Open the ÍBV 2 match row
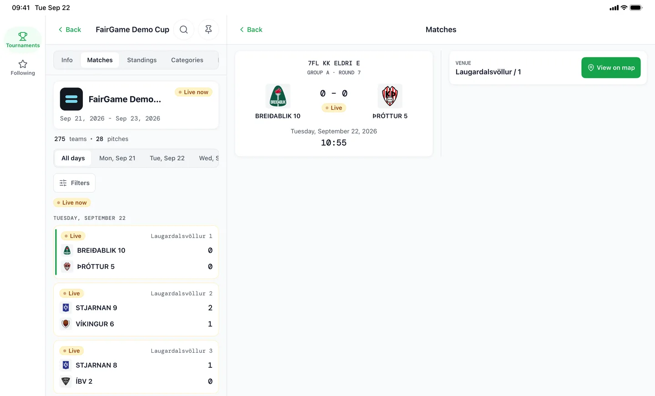This screenshot has height=396, width=655. [x=136, y=381]
